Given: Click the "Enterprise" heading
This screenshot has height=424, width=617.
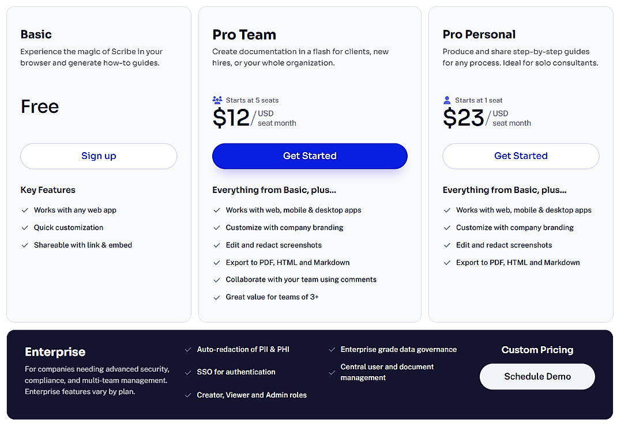Looking at the screenshot, I should (x=55, y=351).
